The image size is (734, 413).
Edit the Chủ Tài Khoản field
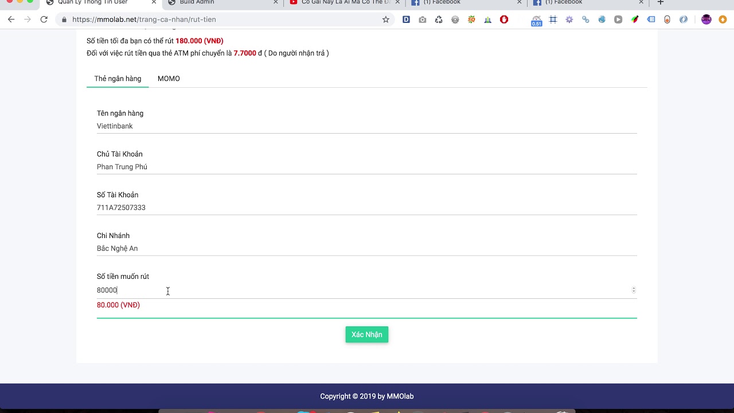point(367,167)
